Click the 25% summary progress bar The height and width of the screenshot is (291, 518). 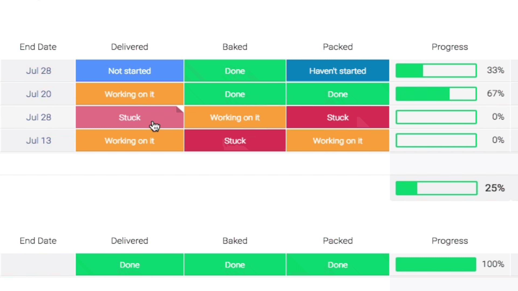(x=436, y=188)
